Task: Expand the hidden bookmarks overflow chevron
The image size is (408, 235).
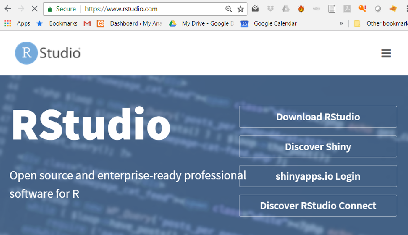Action: click(x=341, y=23)
